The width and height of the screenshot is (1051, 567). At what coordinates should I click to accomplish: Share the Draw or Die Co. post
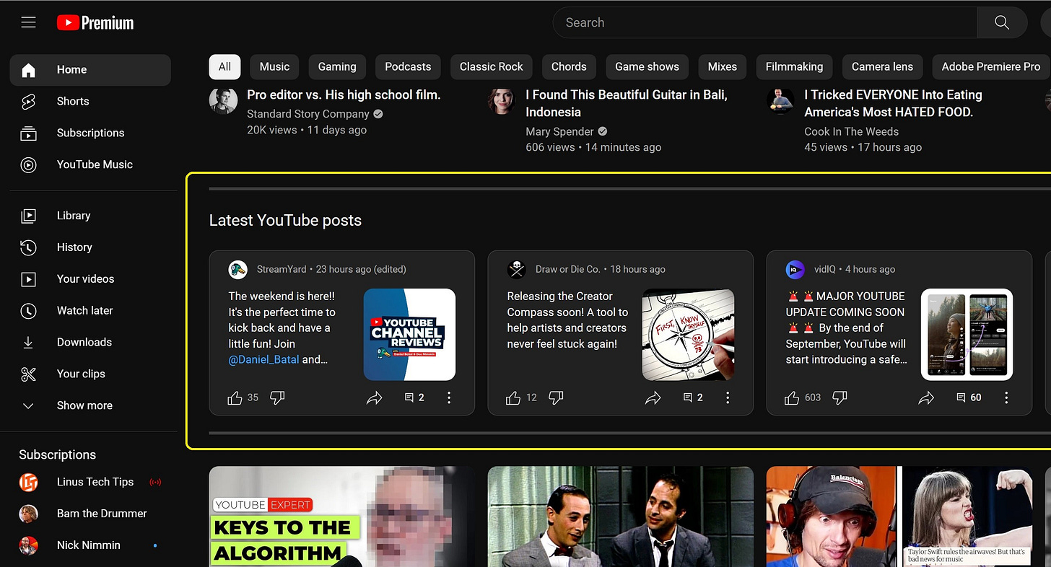[653, 397]
